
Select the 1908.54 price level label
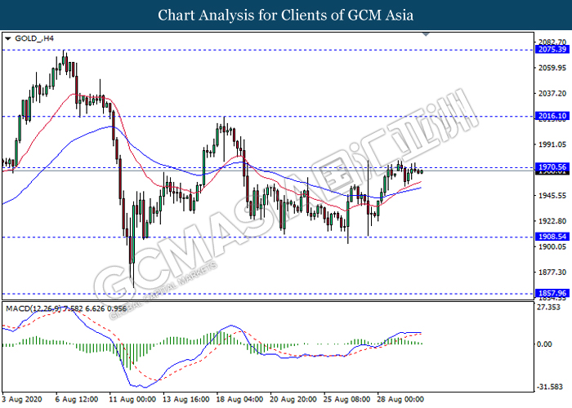(x=552, y=237)
